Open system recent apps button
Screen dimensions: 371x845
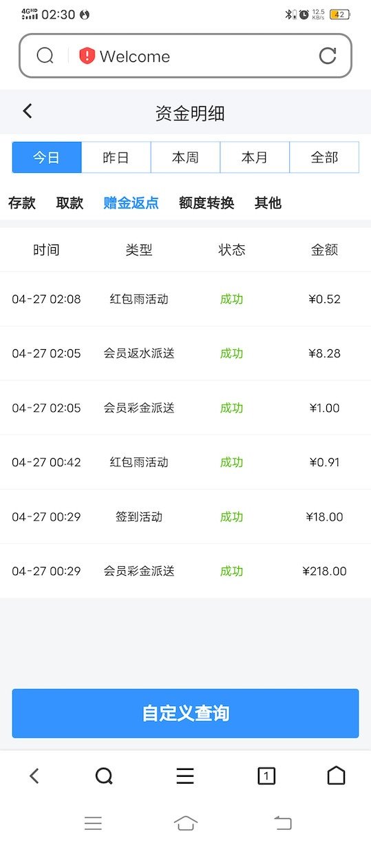click(93, 823)
